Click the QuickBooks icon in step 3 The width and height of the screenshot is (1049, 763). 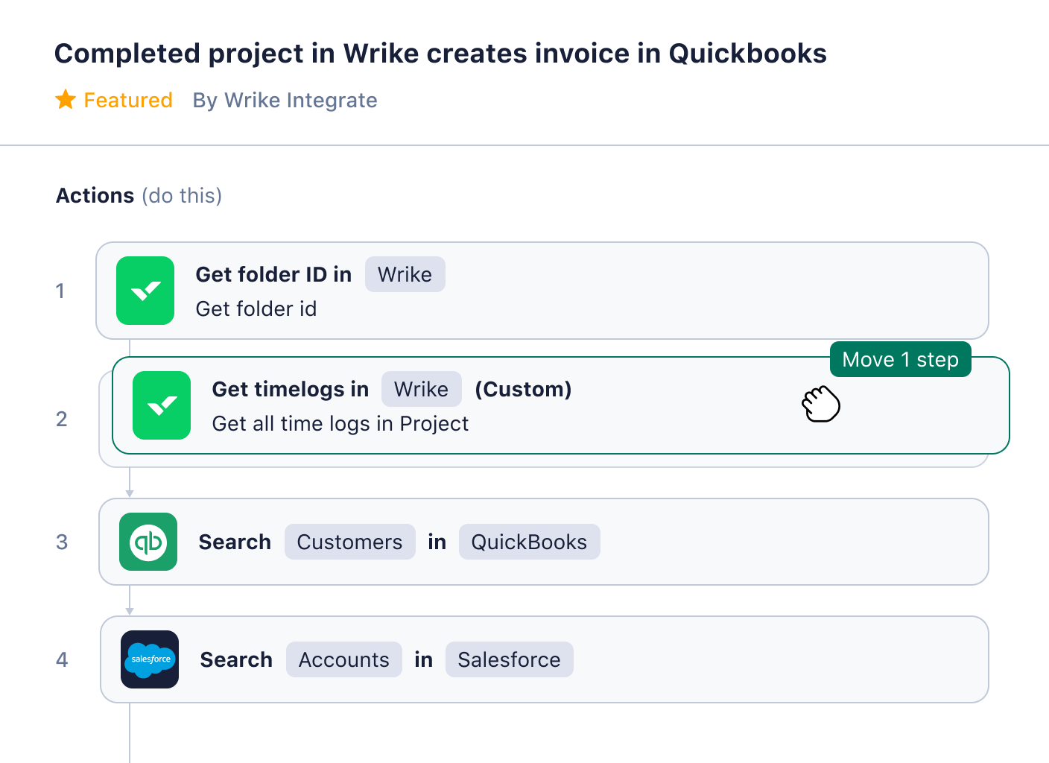click(148, 542)
